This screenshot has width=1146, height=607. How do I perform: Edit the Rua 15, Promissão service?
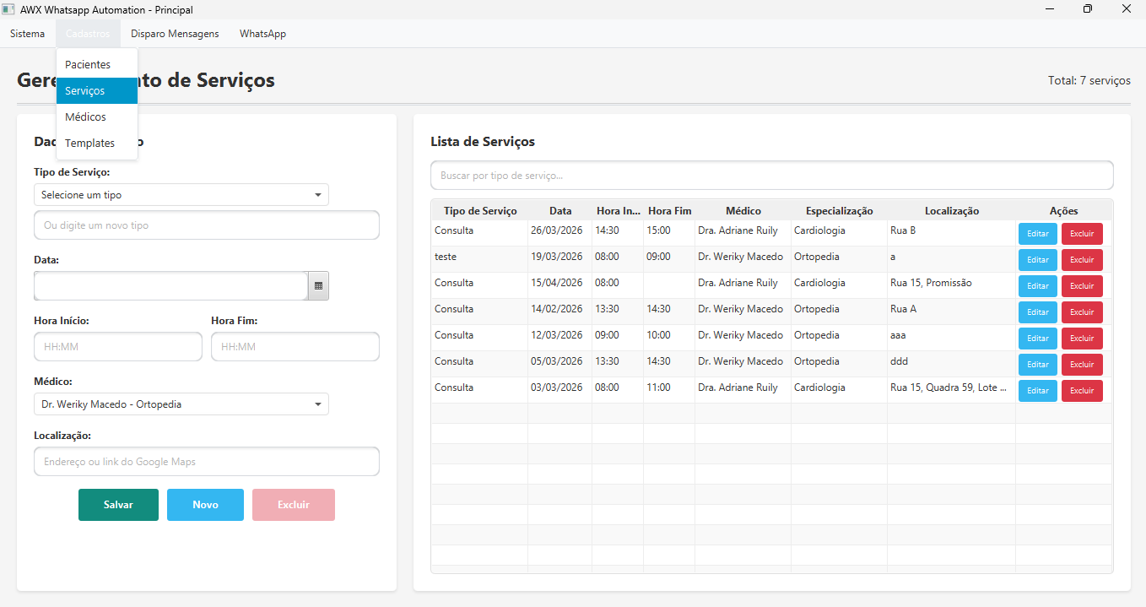tap(1037, 286)
